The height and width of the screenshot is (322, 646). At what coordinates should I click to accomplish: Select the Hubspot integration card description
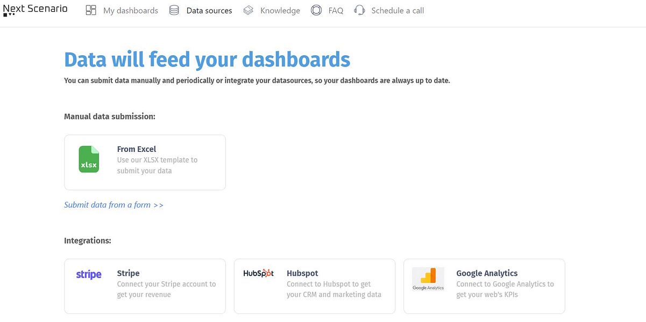click(x=333, y=289)
